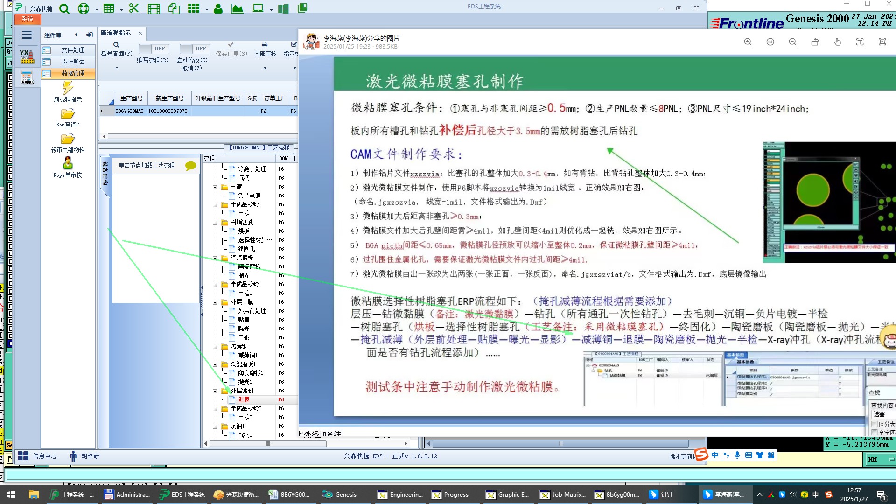Click the Sogou microphone voice input icon
The height and width of the screenshot is (504, 896).
point(737,455)
